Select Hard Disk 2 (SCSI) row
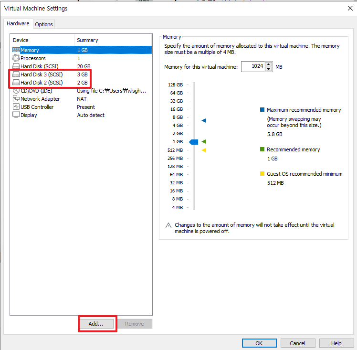Screen dimensions: 357x350 point(82,83)
